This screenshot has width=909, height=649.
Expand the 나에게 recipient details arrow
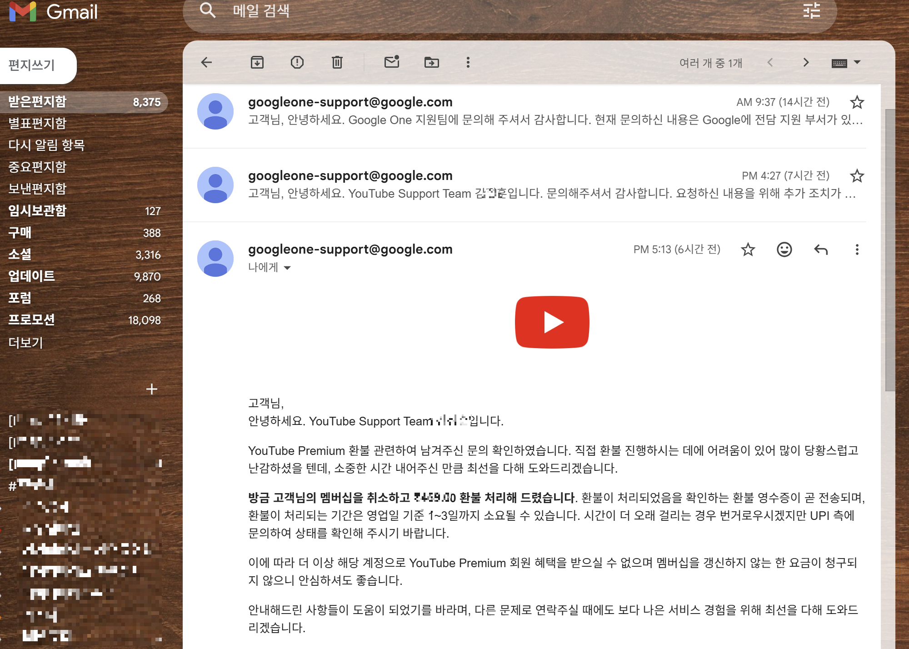tap(287, 268)
